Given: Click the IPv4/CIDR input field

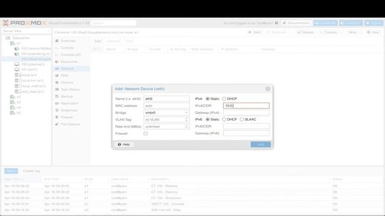Looking at the screenshot, I should tap(246, 106).
